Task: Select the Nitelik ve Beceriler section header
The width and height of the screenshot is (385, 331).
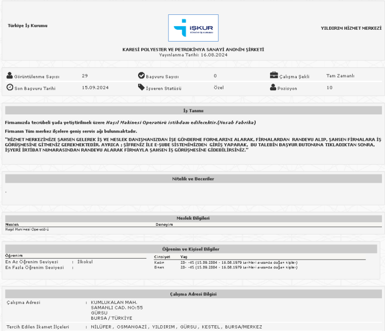Action: [193, 179]
